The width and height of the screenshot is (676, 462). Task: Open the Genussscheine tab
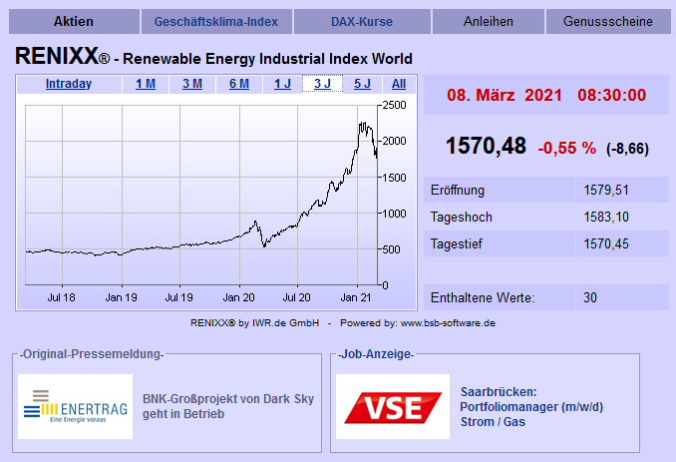point(607,21)
